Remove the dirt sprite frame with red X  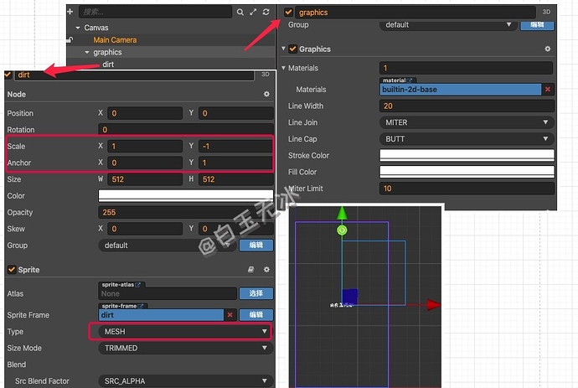230,315
